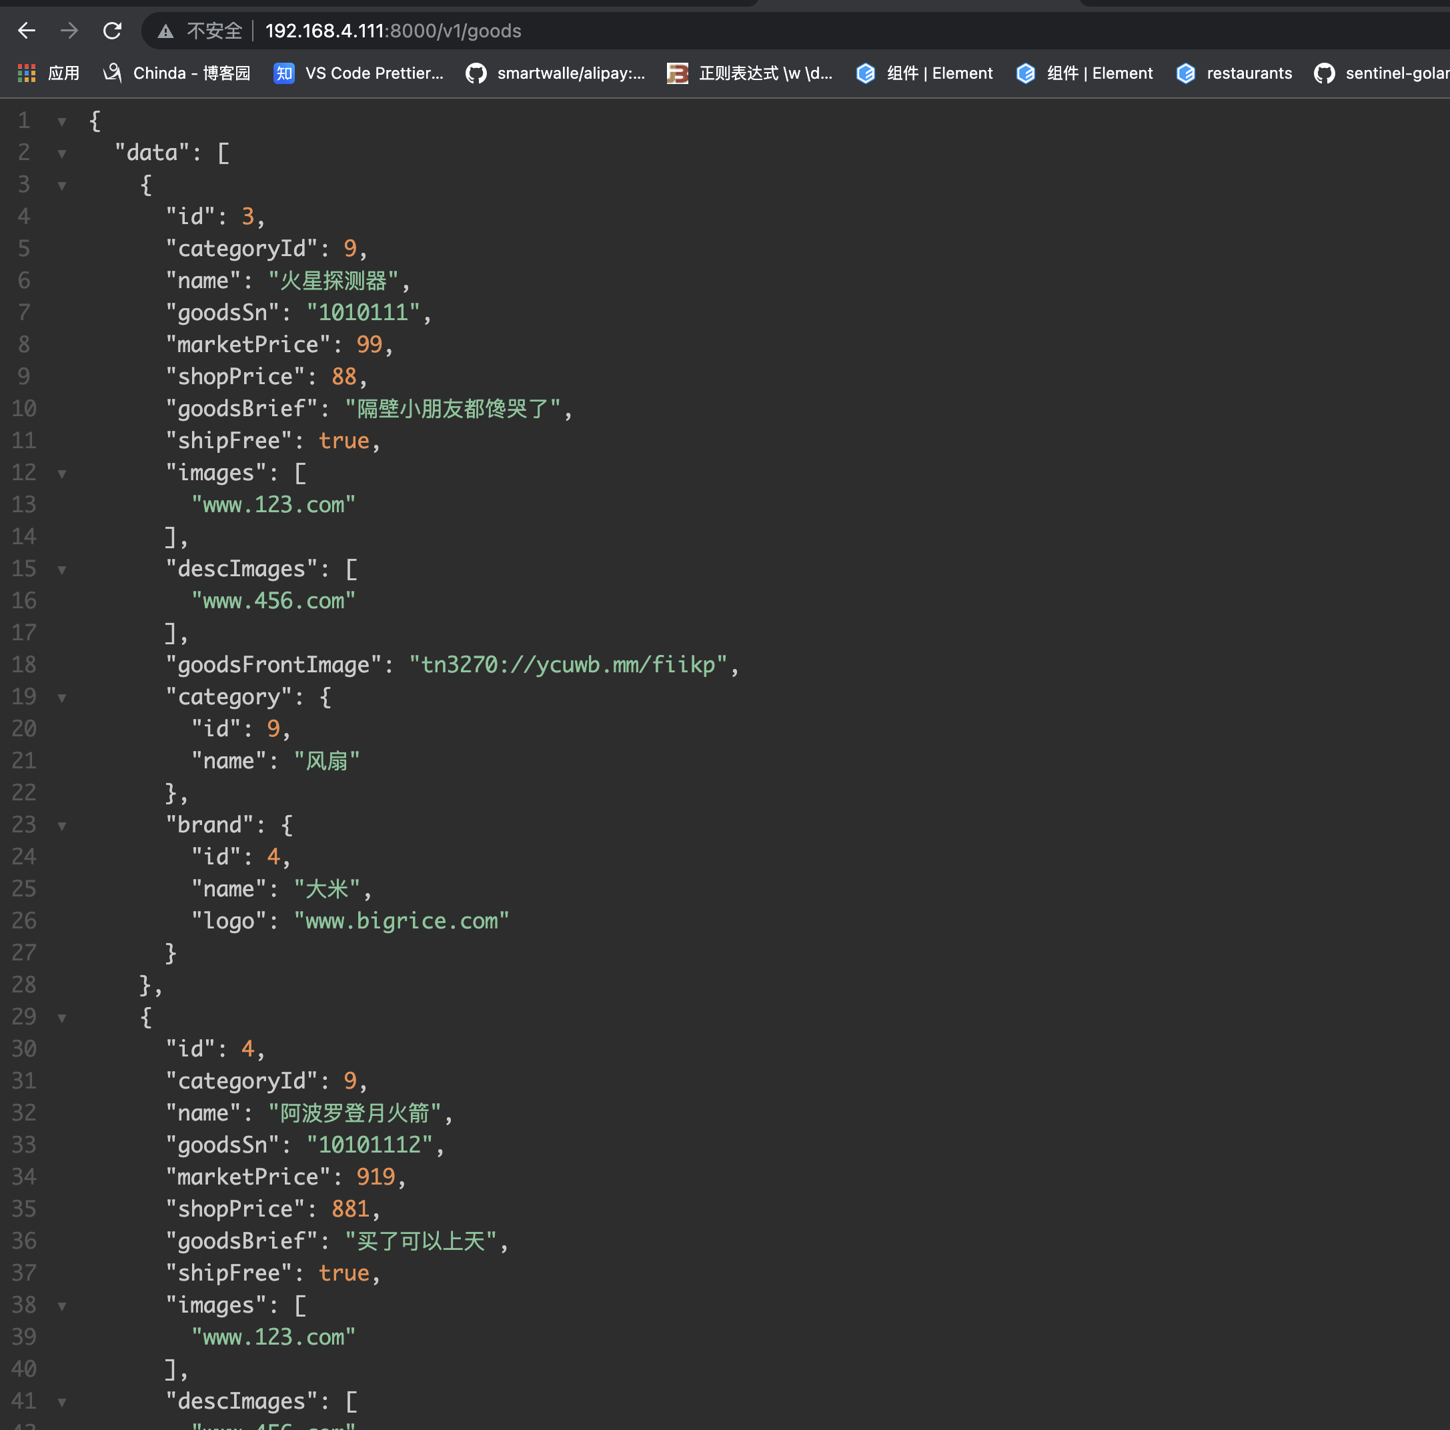This screenshot has width=1450, height=1430.
Task: Click marketPrice value 919
Action: click(x=376, y=1177)
